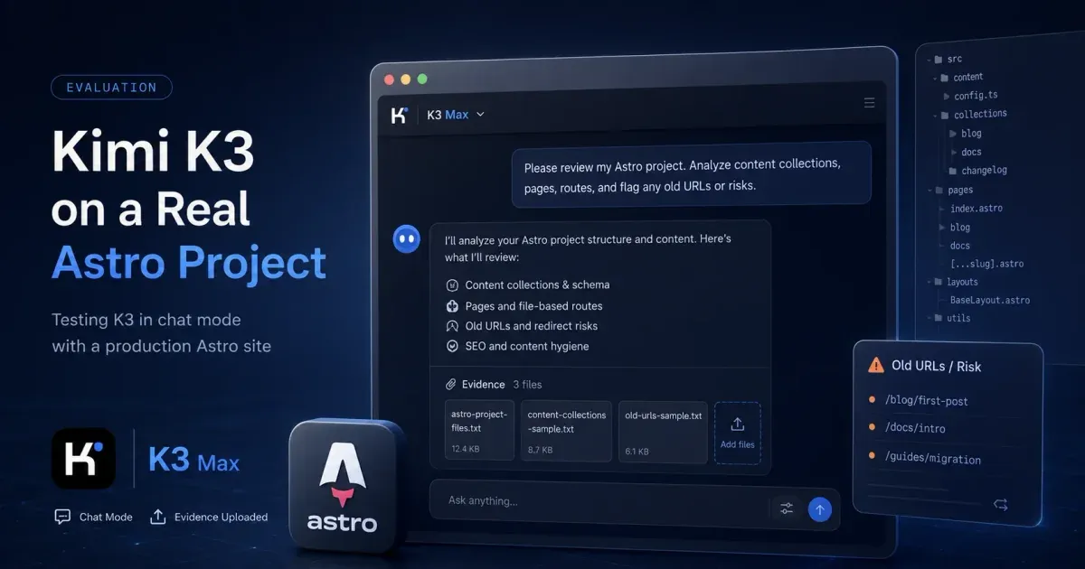This screenshot has width=1085, height=569.
Task: Select the changelog folder
Action: tap(977, 170)
